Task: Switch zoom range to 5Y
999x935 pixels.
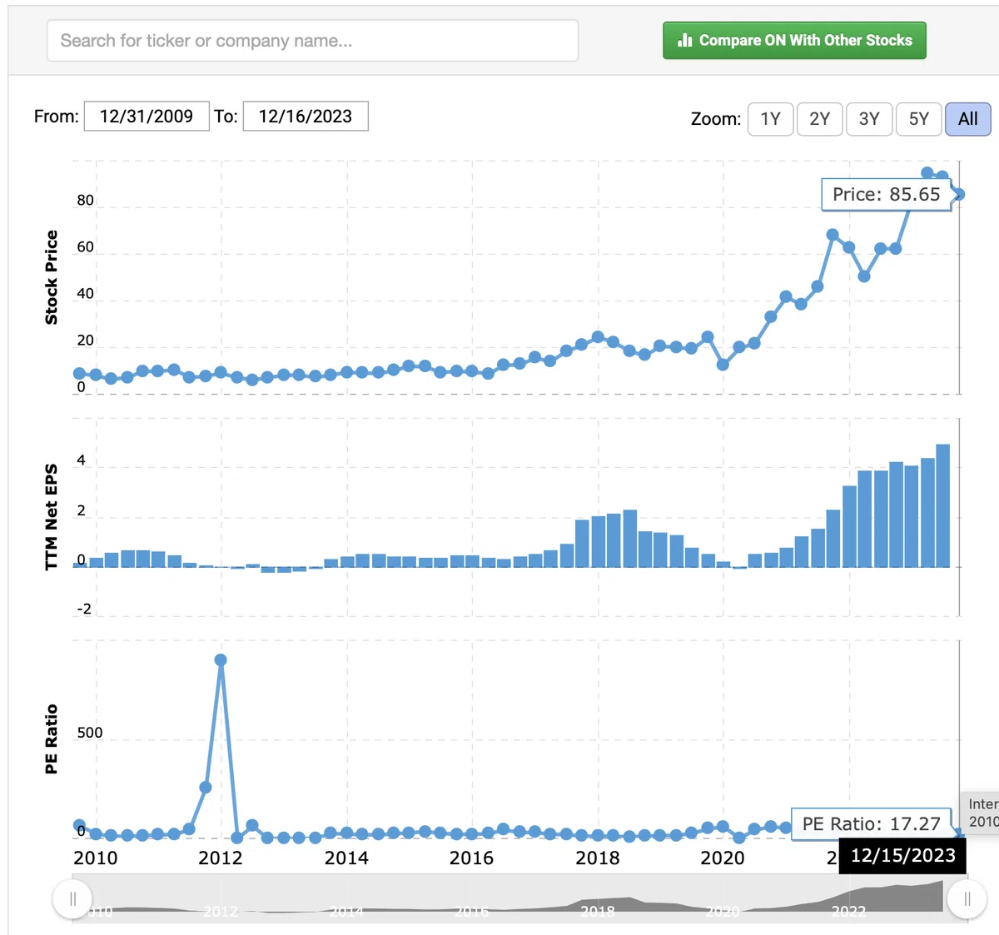Action: click(x=918, y=119)
